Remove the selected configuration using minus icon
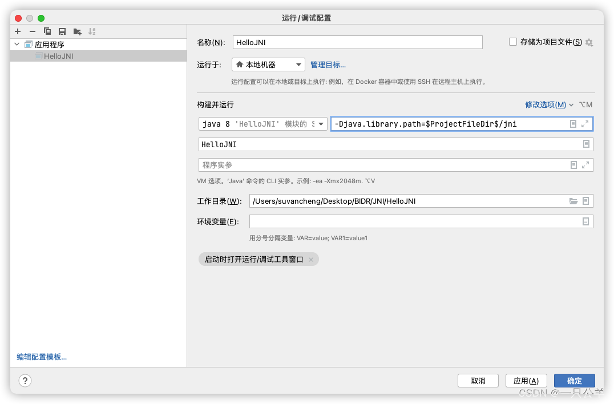The height and width of the screenshot is (404, 614). [33, 31]
